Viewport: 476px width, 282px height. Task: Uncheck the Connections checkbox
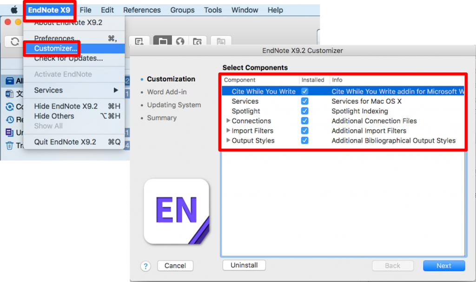click(x=304, y=121)
